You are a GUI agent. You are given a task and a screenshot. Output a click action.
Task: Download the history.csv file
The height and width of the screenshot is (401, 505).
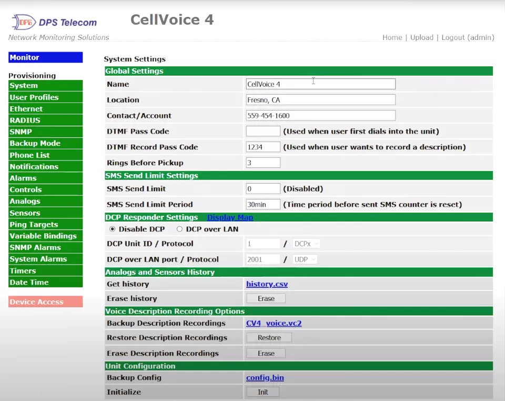[x=267, y=284]
